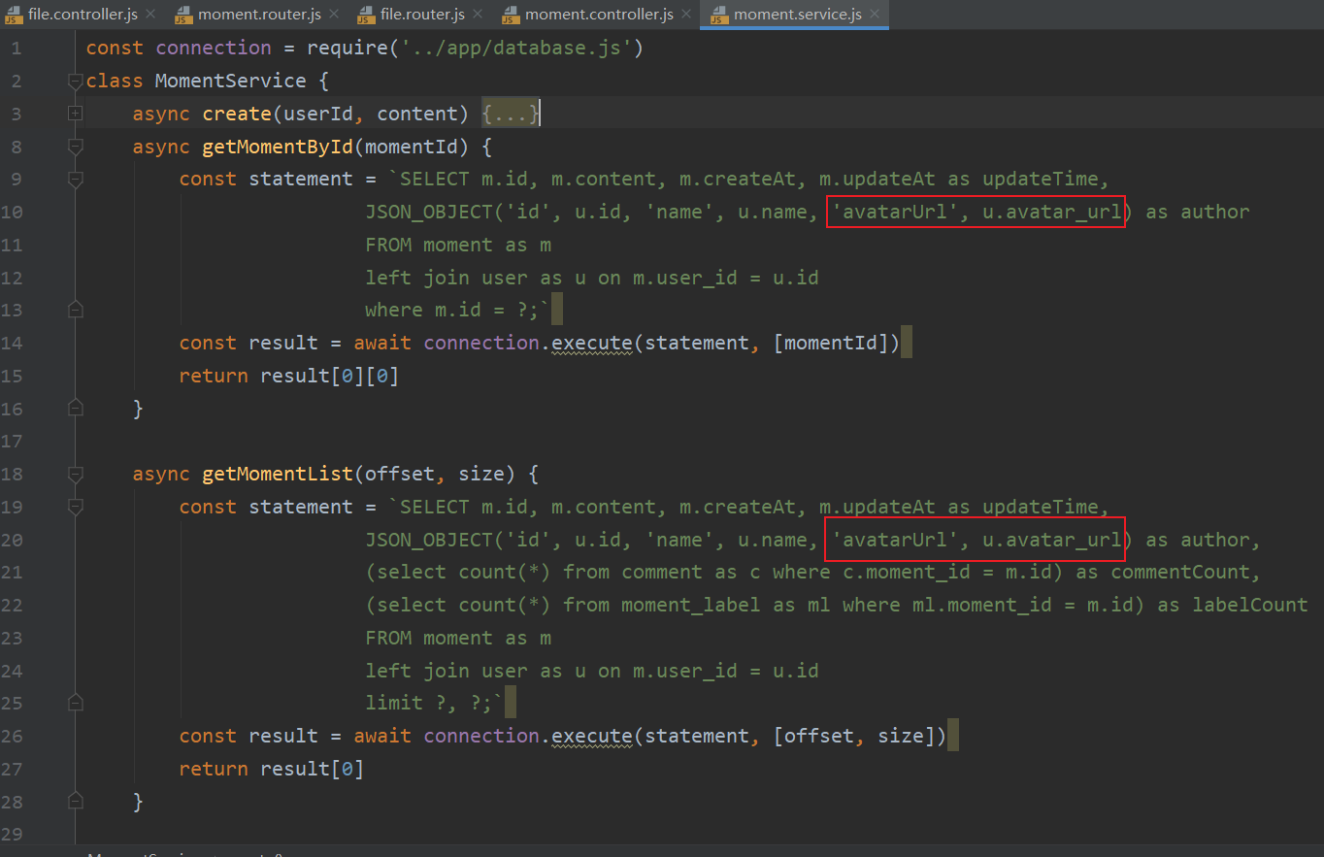Click the JS file icon on file.router.js tab
The width and height of the screenshot is (1324, 857).
[x=366, y=15]
